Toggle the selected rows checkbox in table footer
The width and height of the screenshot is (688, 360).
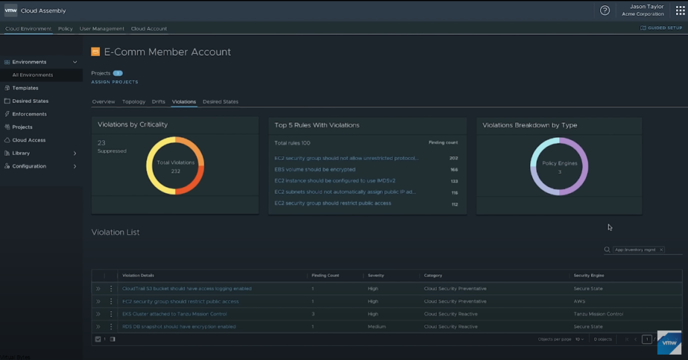click(x=98, y=339)
